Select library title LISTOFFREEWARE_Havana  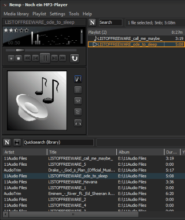[x=73, y=182]
